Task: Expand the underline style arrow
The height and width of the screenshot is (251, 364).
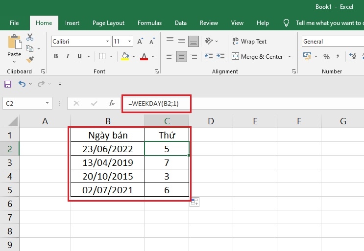Action: [x=89, y=56]
